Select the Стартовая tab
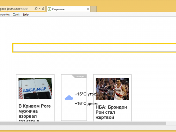The height and width of the screenshot is (132, 176). (68, 9)
